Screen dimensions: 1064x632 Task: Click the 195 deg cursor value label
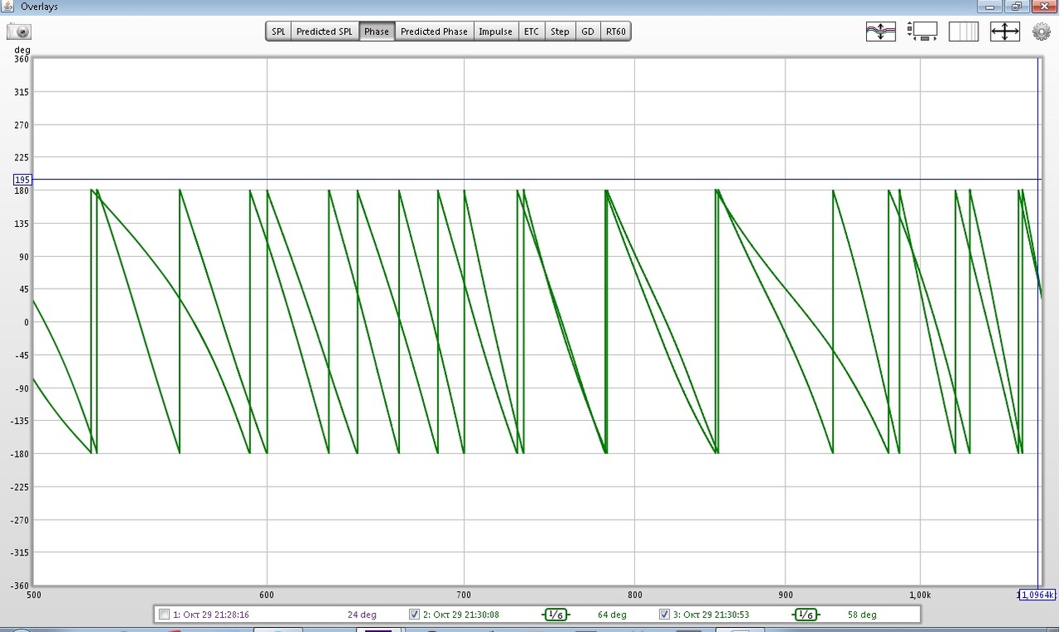coord(22,180)
